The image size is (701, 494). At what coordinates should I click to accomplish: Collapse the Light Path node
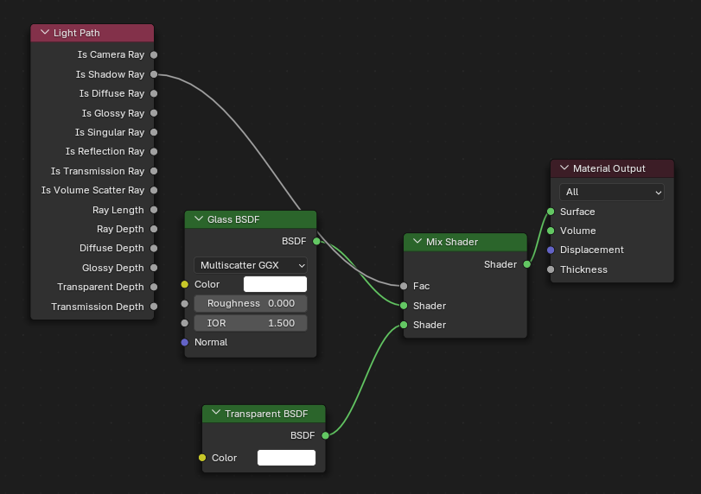click(x=45, y=33)
